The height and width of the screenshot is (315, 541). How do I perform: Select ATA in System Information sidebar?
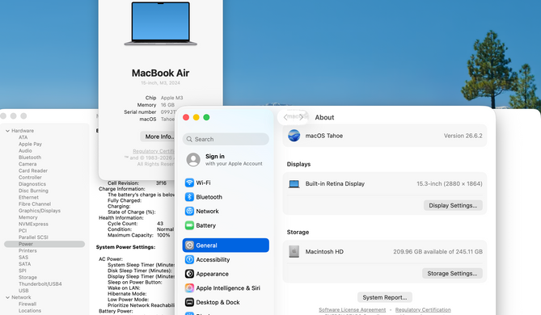click(23, 137)
